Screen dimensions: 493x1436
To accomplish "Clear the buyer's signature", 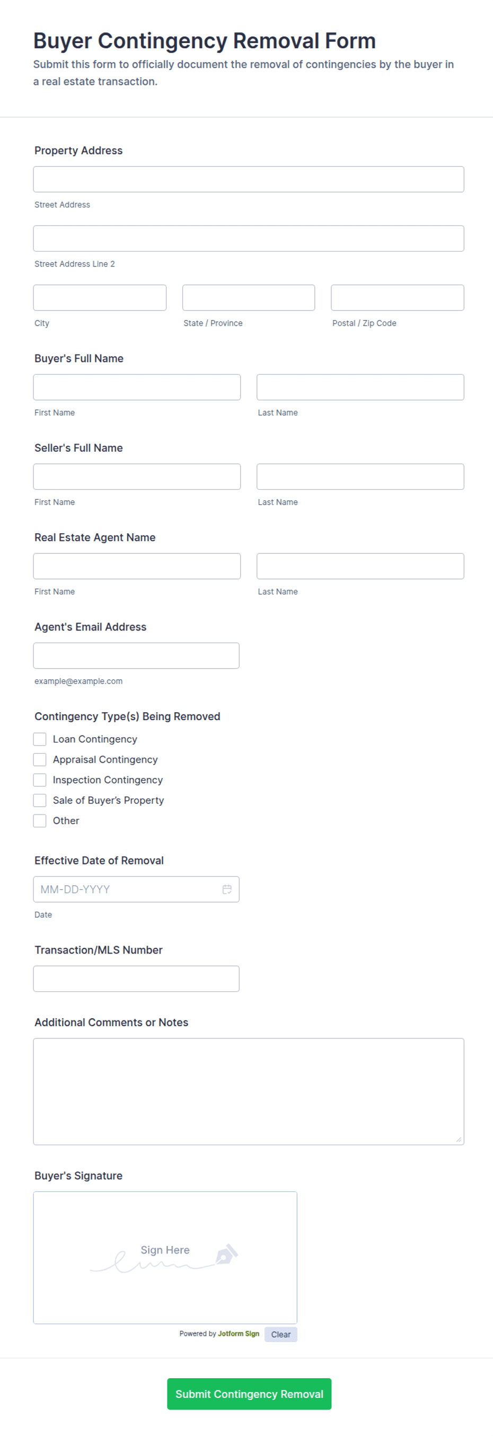I will [x=281, y=1334].
